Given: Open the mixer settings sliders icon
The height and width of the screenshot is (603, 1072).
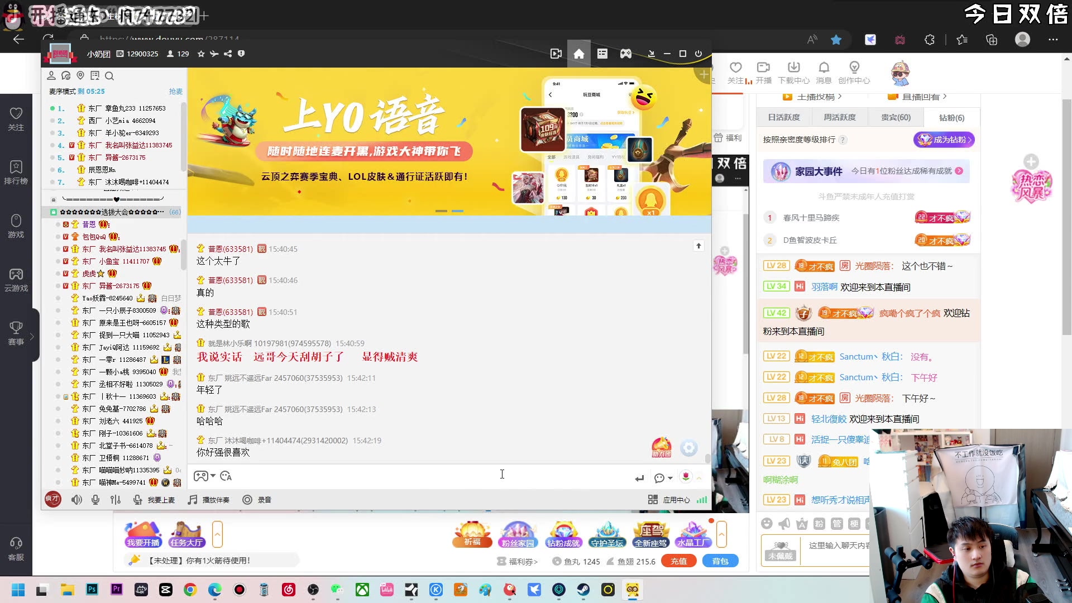Looking at the screenshot, I should (x=116, y=500).
